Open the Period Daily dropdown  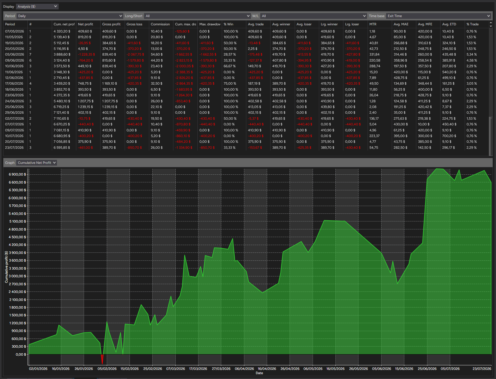click(70, 16)
